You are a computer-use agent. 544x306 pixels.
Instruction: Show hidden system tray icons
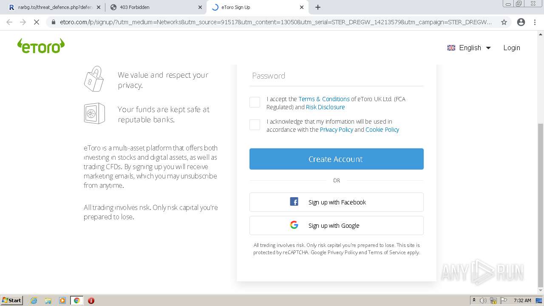(474, 300)
